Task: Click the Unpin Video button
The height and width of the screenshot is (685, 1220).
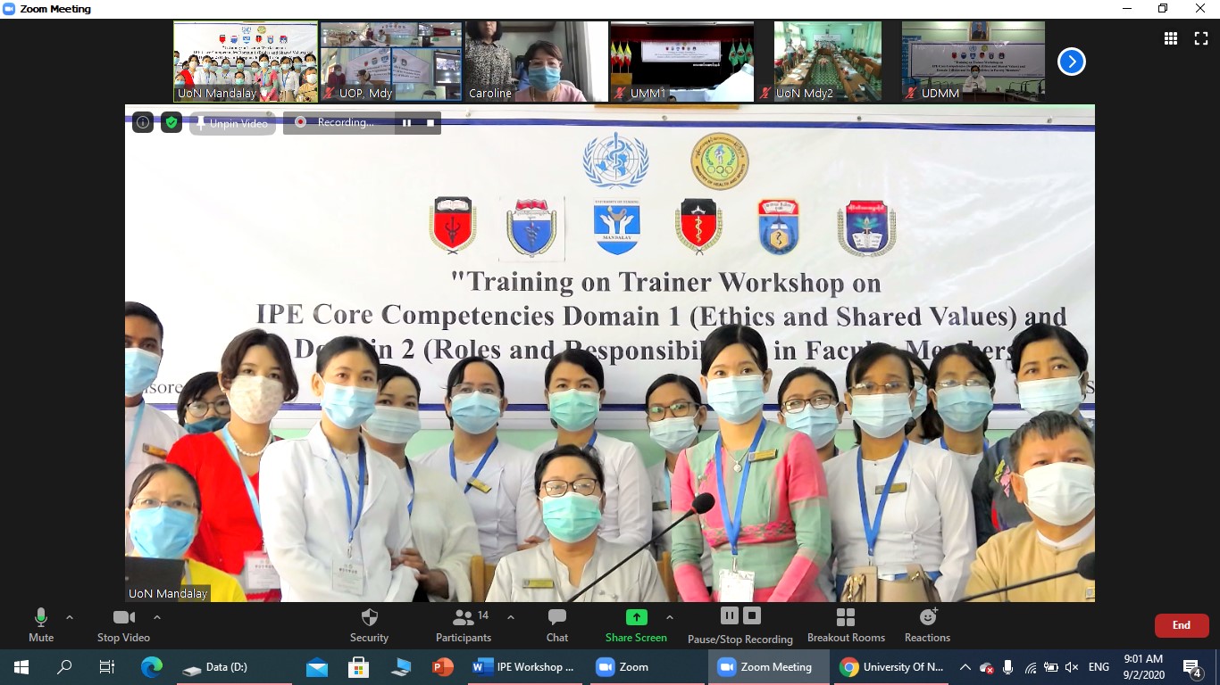Action: [x=232, y=123]
